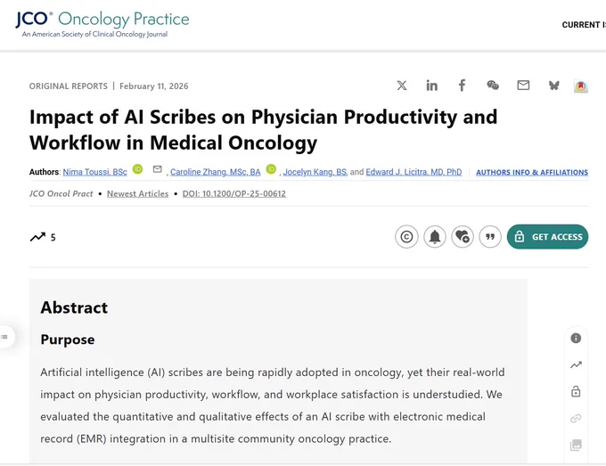Image resolution: width=606 pixels, height=466 pixels.
Task: Click the Get Access button
Action: 548,236
